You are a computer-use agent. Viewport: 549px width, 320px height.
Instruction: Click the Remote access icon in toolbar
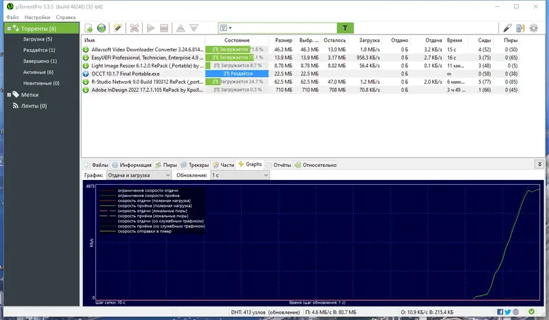tap(520, 28)
